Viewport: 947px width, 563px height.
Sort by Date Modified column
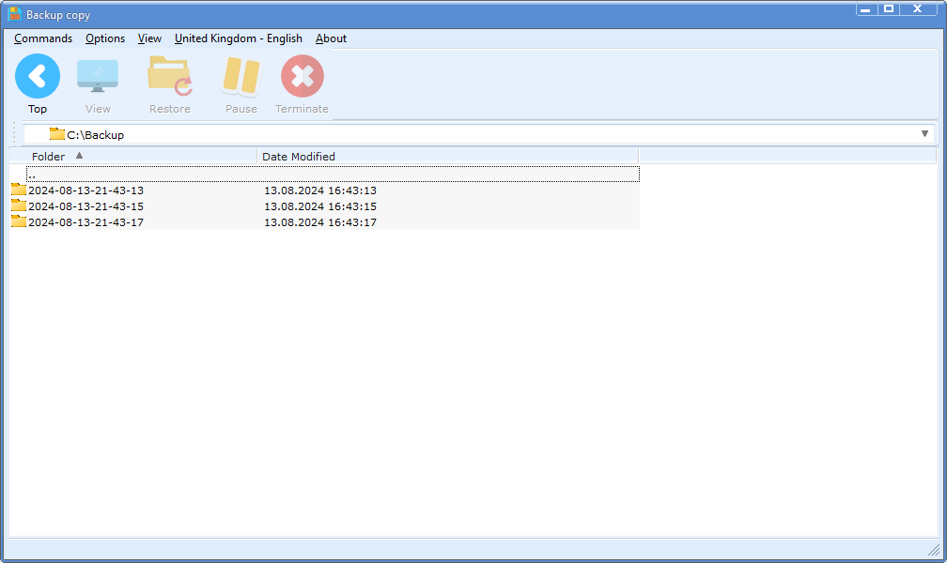(x=299, y=157)
